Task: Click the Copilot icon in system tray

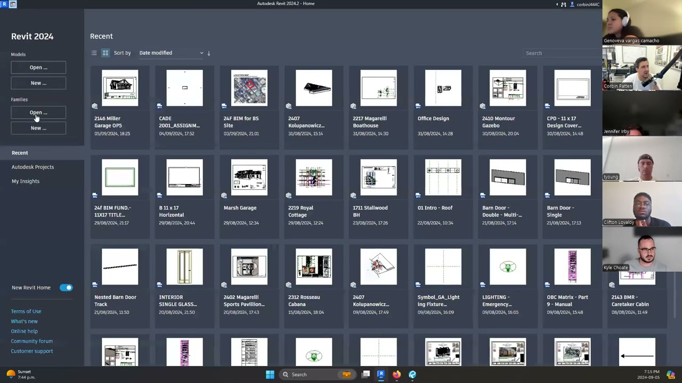Action: click(x=671, y=374)
